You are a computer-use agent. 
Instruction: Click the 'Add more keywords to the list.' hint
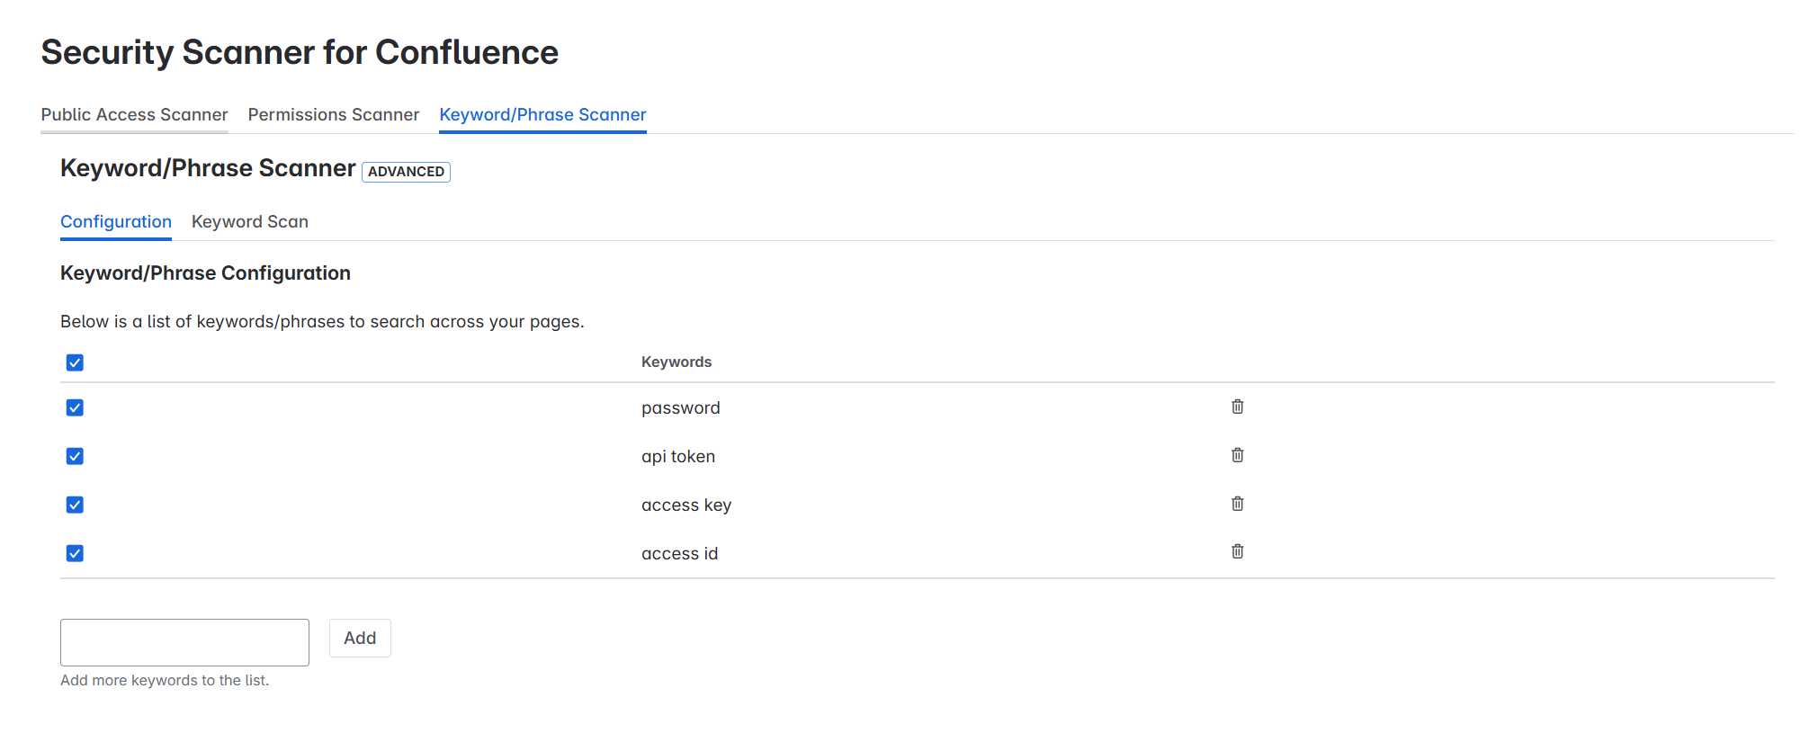165,680
